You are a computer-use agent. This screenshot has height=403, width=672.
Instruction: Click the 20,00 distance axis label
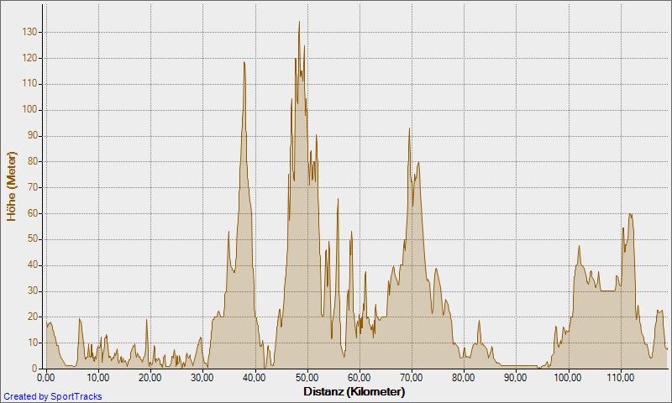(x=150, y=378)
